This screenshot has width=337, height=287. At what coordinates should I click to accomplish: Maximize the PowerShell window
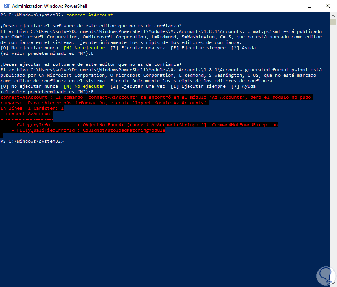pyautogui.click(x=310, y=6)
